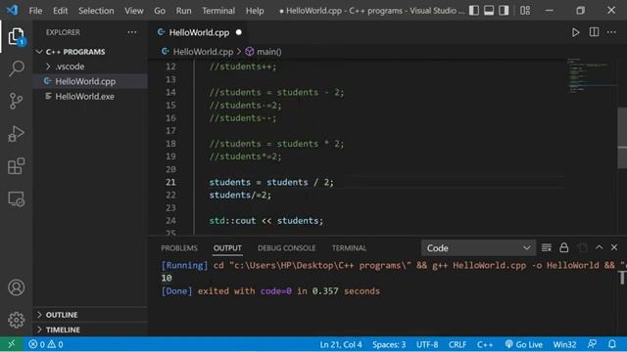Click line number 21 in gutter
The width and height of the screenshot is (627, 352).
pos(170,182)
